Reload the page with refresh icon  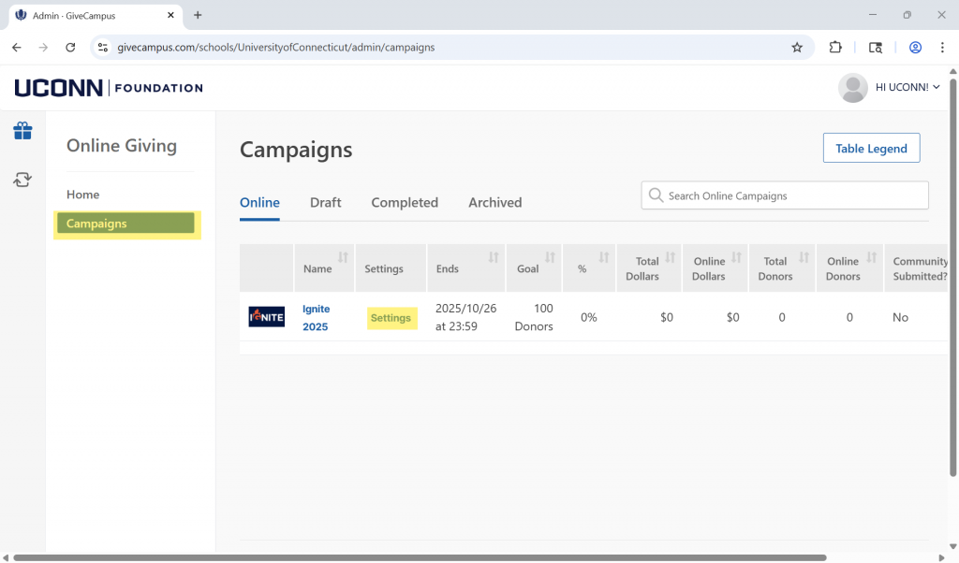70,48
